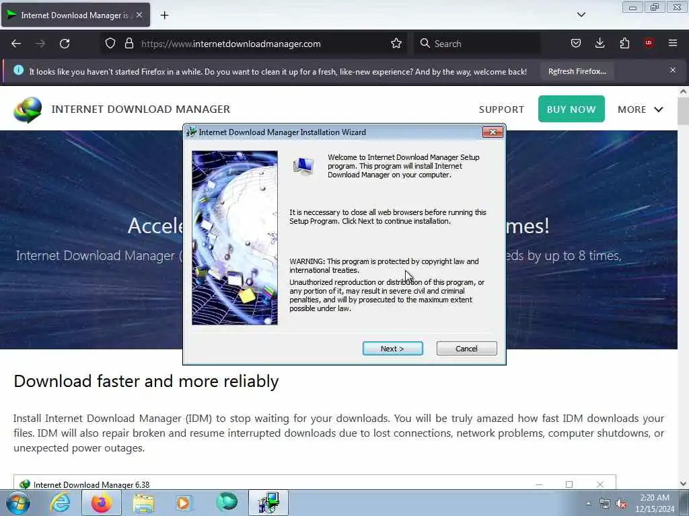
Task: Click the info icon in the notification bar
Action: 18,70
